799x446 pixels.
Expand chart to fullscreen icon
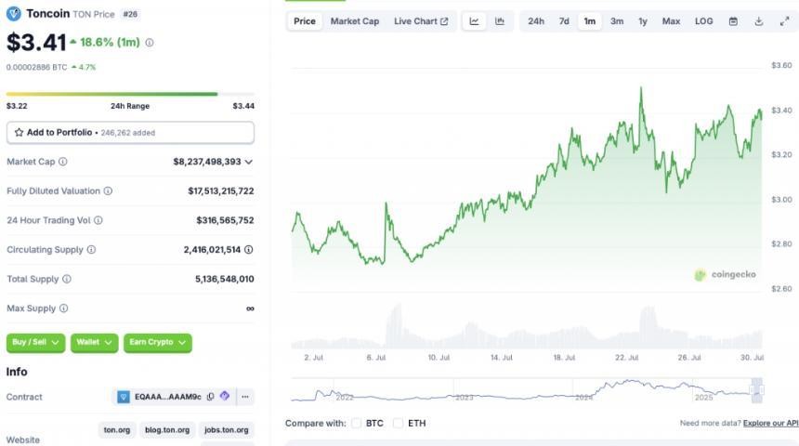(x=785, y=21)
